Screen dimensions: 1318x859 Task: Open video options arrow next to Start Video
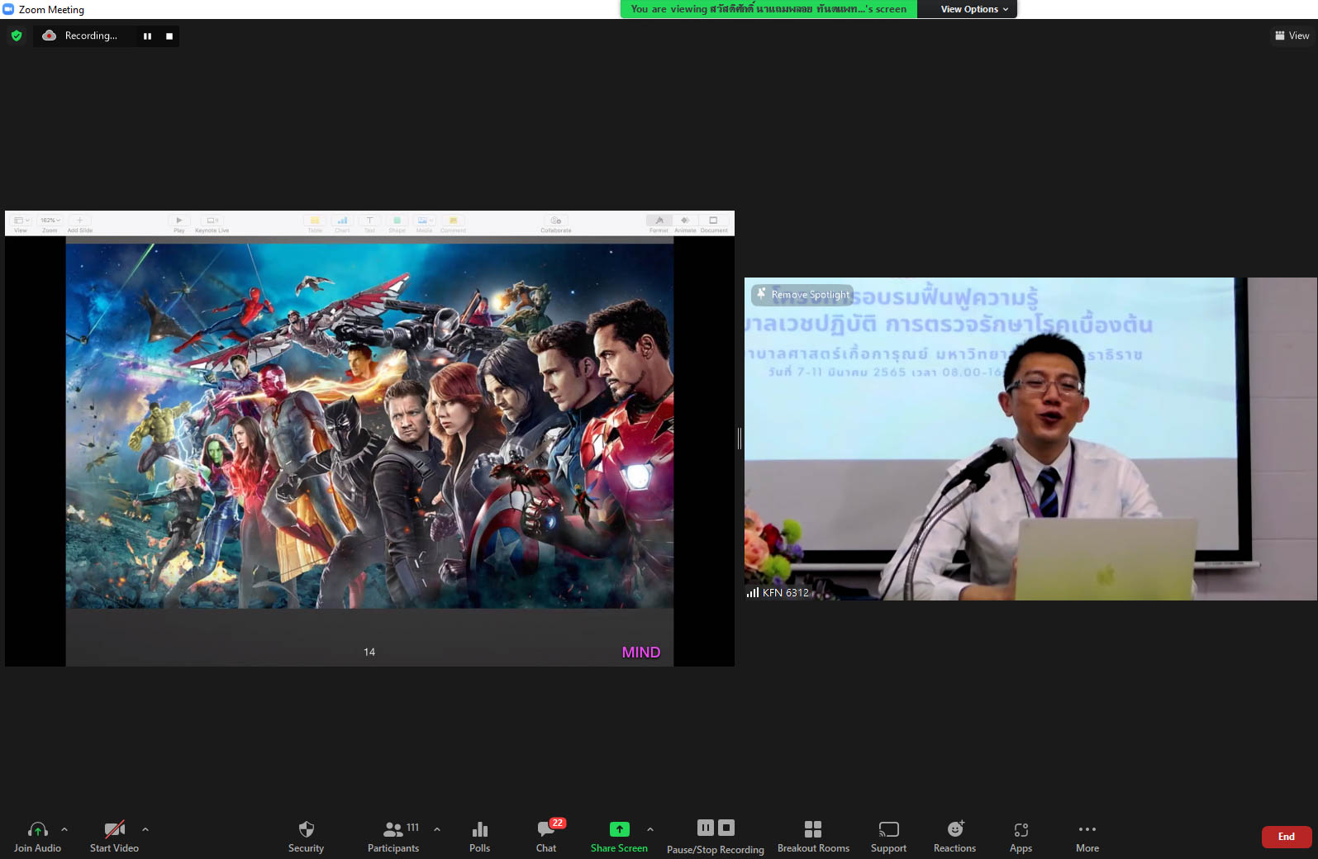point(145,829)
